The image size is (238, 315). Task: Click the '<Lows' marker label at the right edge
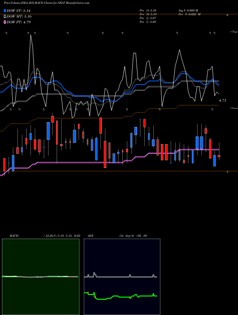pos(234,108)
